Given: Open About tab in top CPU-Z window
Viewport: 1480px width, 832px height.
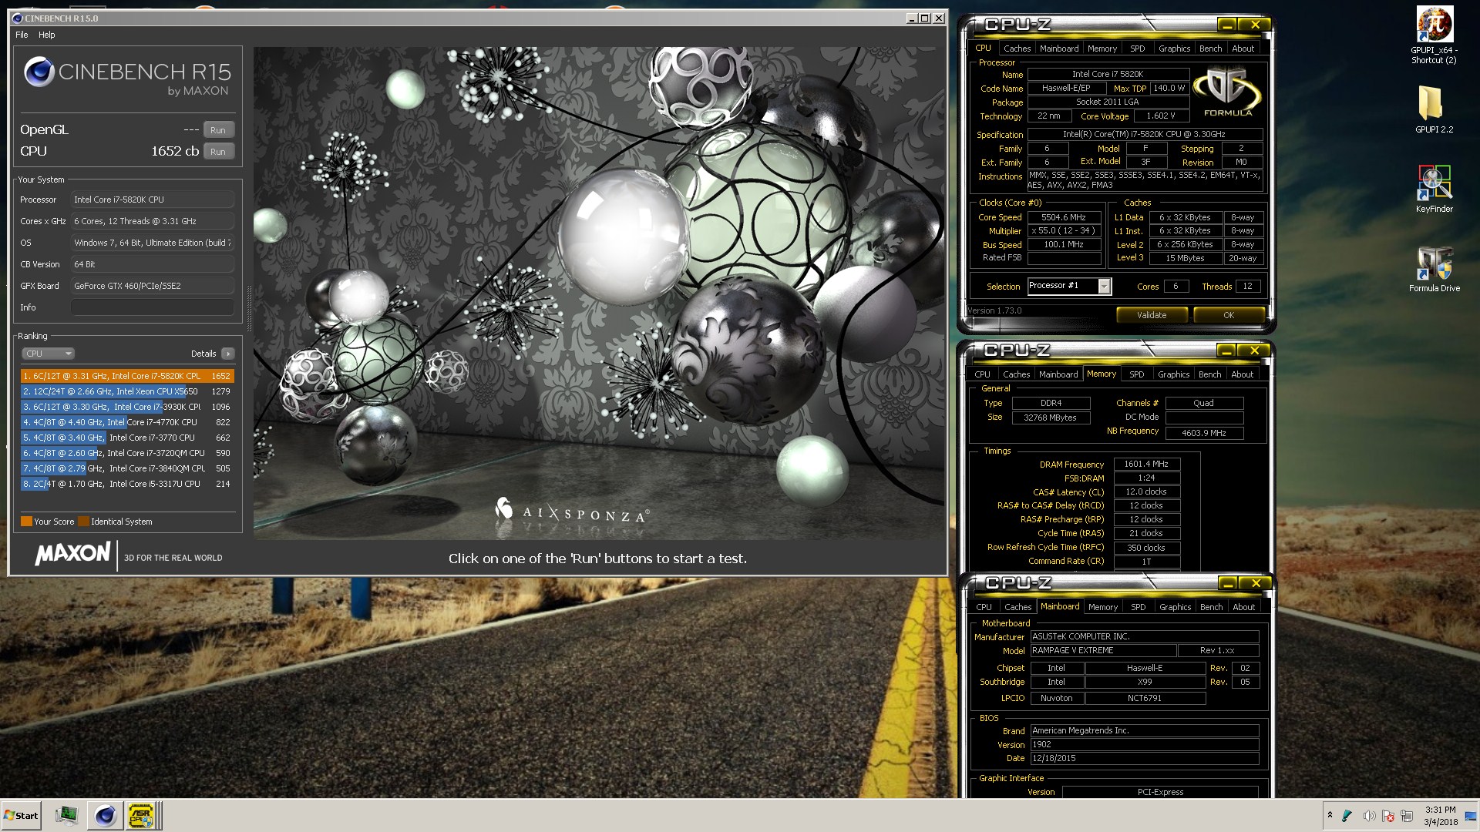Looking at the screenshot, I should click(x=1243, y=49).
